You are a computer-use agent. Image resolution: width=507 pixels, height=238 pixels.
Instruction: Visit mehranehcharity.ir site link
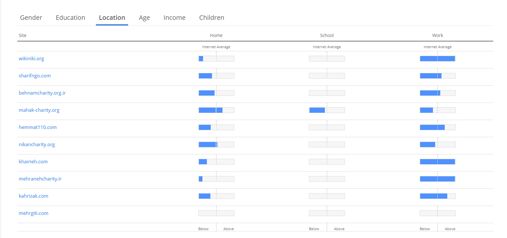(x=40, y=179)
